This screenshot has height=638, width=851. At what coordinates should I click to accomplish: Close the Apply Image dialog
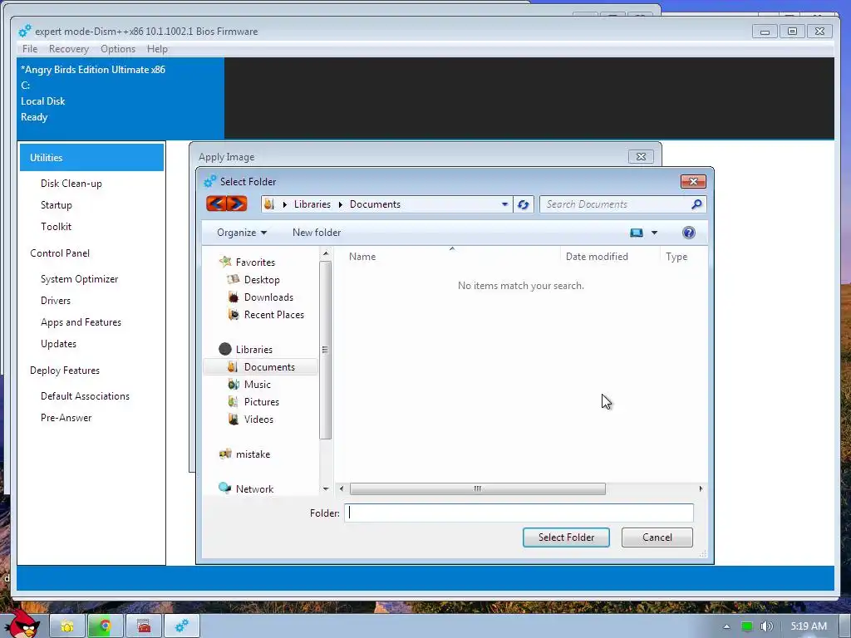pyautogui.click(x=641, y=157)
